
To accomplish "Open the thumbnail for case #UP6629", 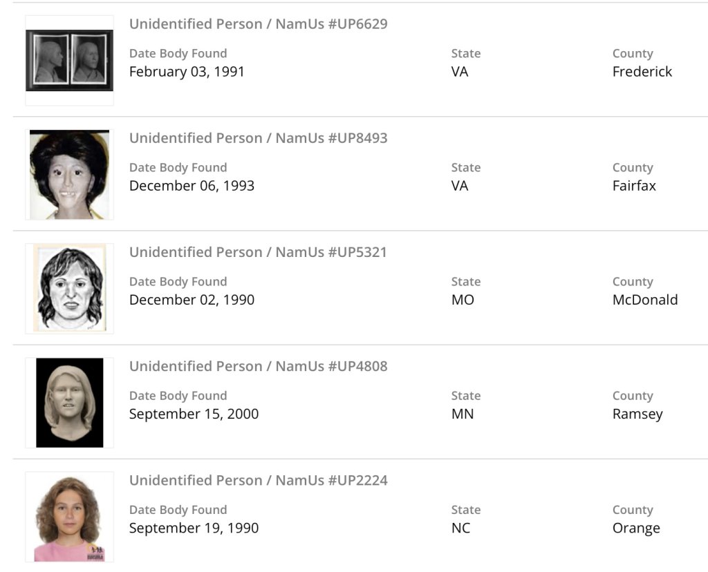I will pyautogui.click(x=69, y=61).
